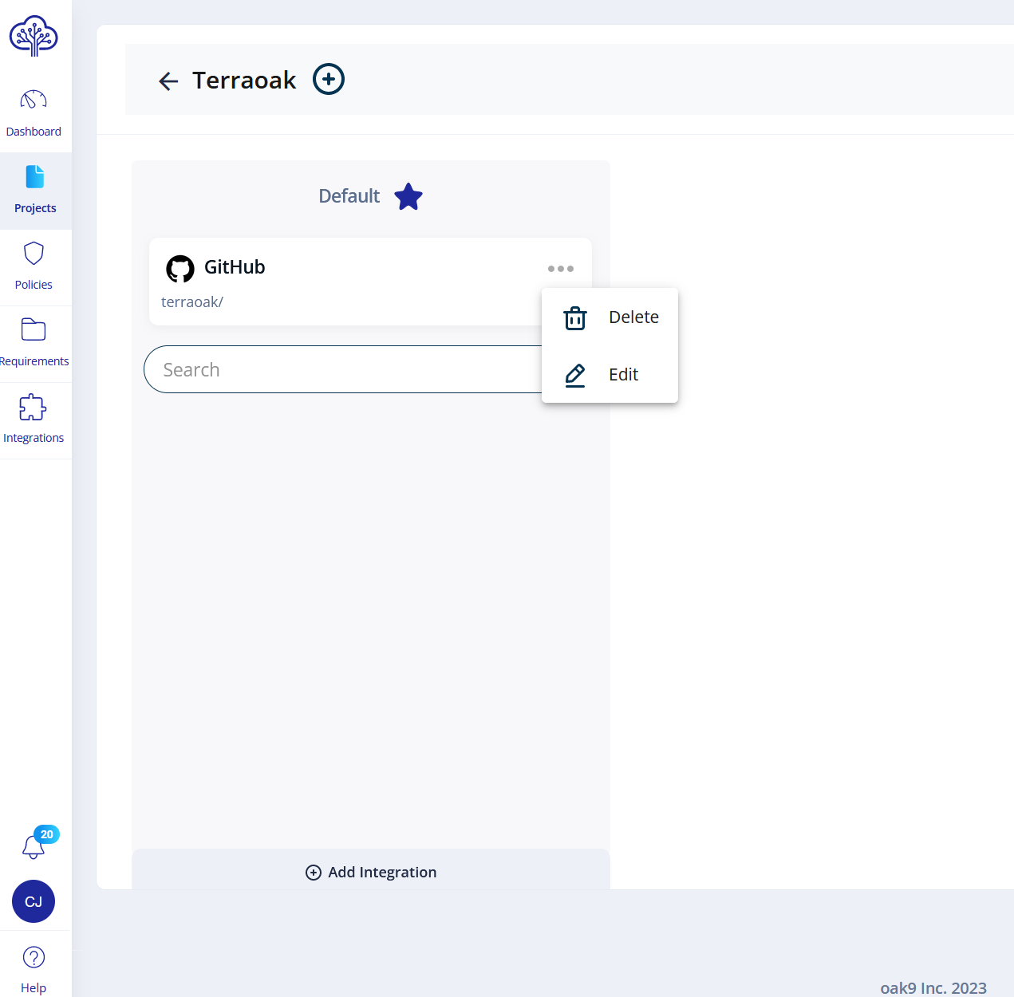Click the Policies label in sidebar
Image resolution: width=1014 pixels, height=997 pixels.
tap(34, 285)
